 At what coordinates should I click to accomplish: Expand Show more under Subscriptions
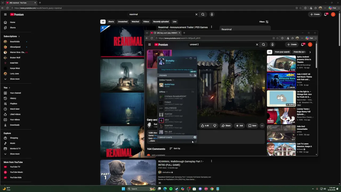click(x=15, y=79)
